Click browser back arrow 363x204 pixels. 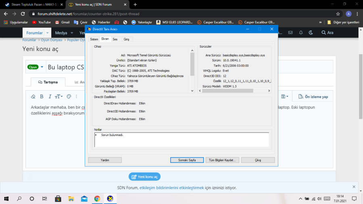[x=6, y=14]
